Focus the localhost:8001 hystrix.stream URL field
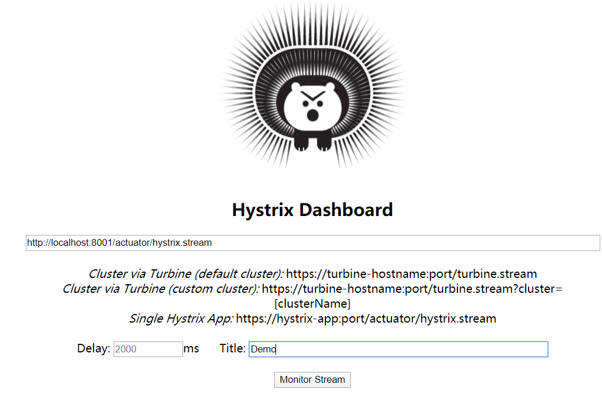 [313, 243]
